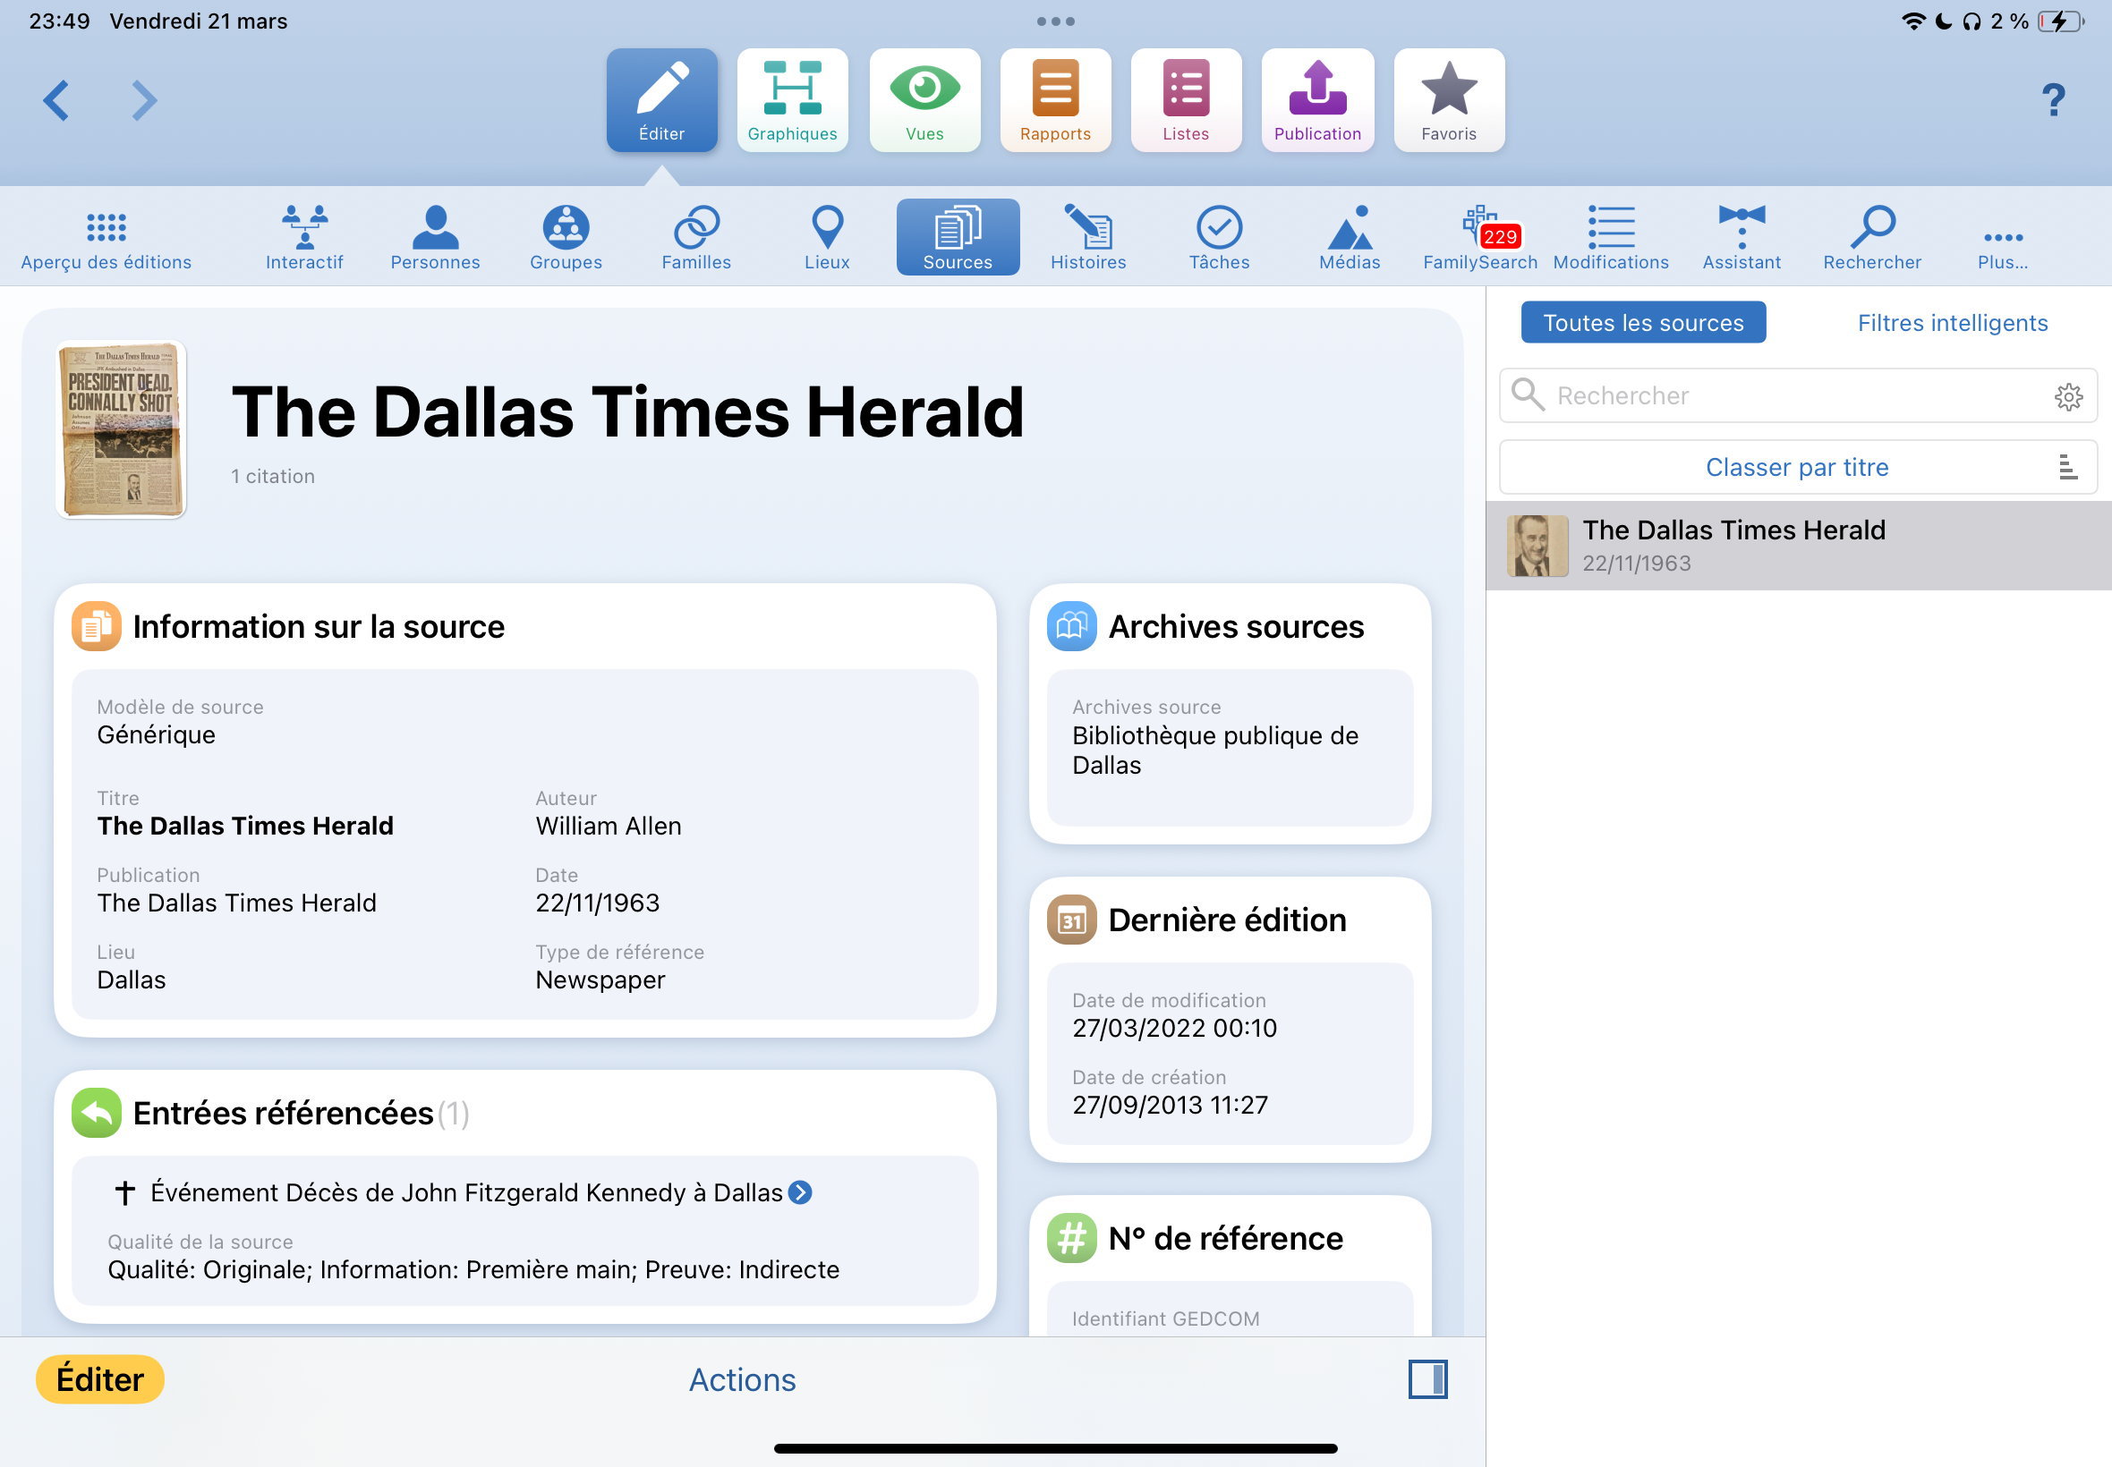
Task: Open the Graphiques section
Action: (x=793, y=100)
